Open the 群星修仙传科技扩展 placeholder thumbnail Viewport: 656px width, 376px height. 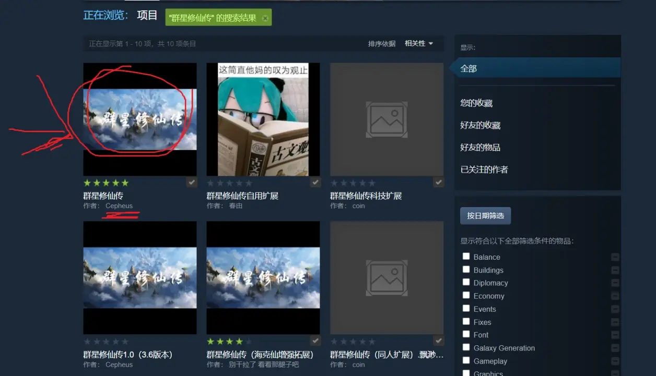(386, 119)
